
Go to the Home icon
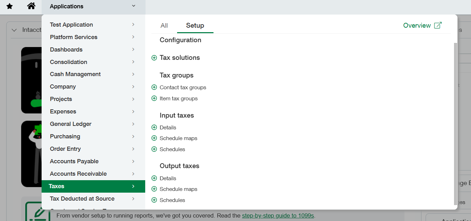click(x=31, y=6)
